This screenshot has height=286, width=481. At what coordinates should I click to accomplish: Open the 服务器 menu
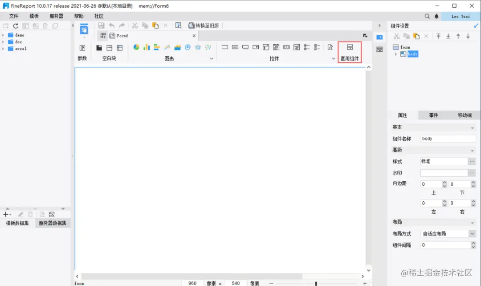pyautogui.click(x=57, y=16)
